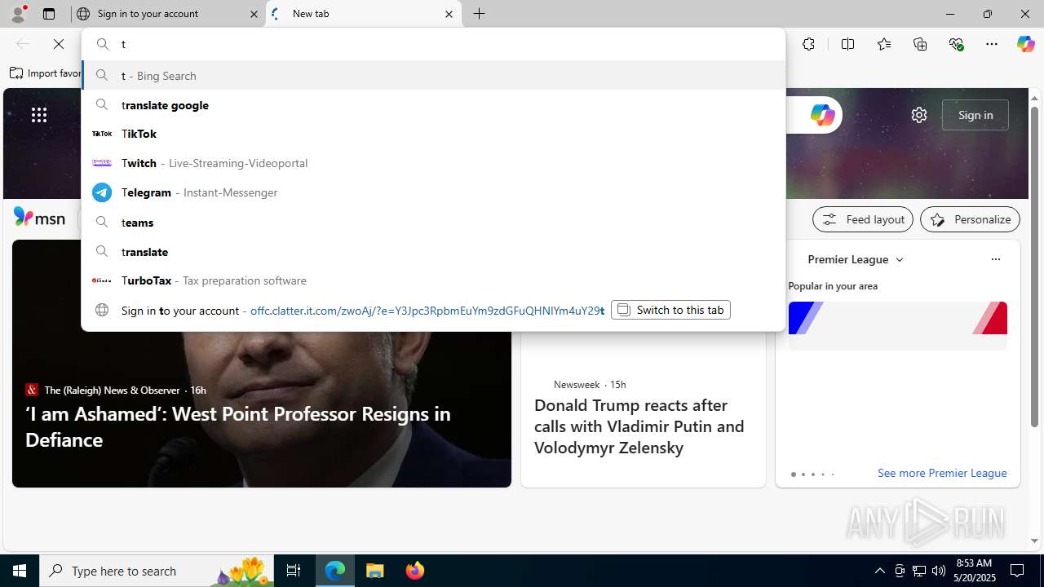Screen dimensions: 1044x587
Task: Open Browser essentials icon
Action: [x=956, y=44]
